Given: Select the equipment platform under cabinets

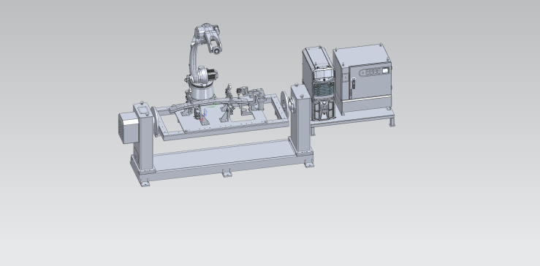Looking at the screenshot, I should (352, 118).
